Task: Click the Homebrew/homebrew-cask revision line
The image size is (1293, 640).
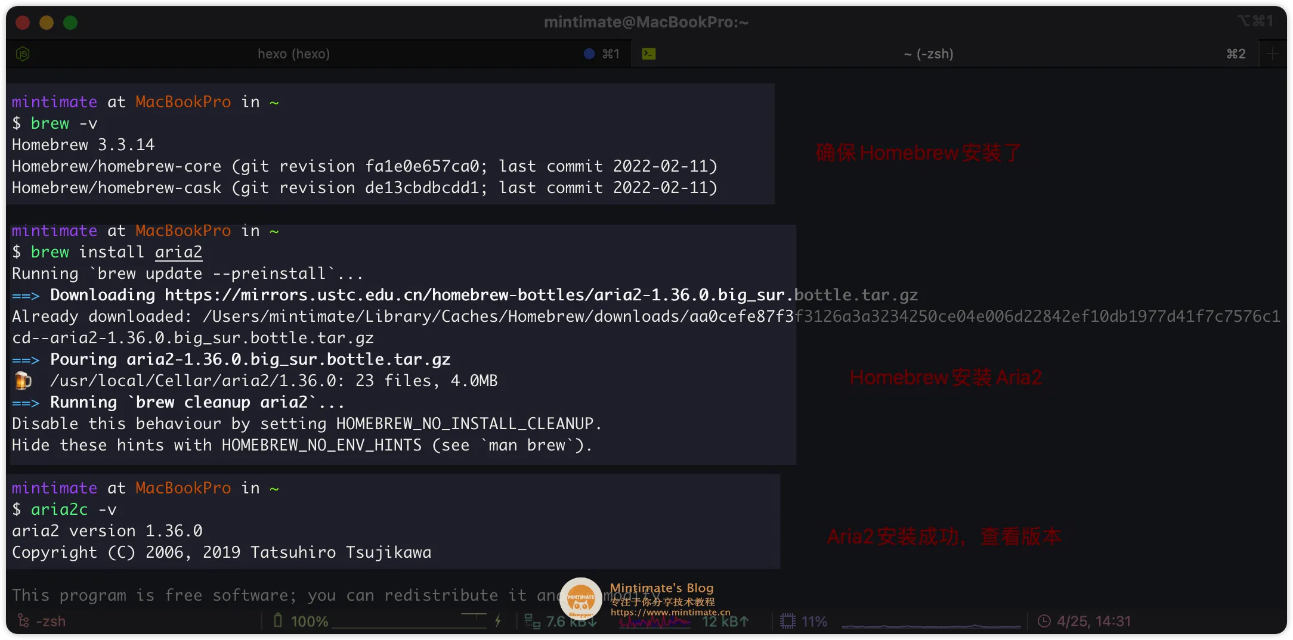Action: click(x=364, y=188)
